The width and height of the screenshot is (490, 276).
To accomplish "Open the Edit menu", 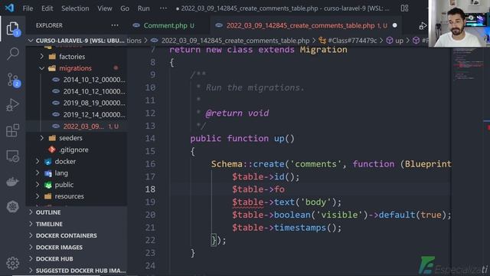I will coord(47,8).
